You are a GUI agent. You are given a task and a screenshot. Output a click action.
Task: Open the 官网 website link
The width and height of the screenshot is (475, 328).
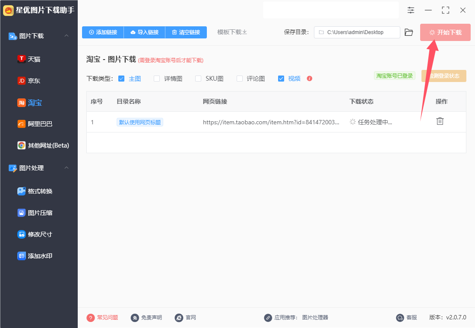click(x=191, y=317)
